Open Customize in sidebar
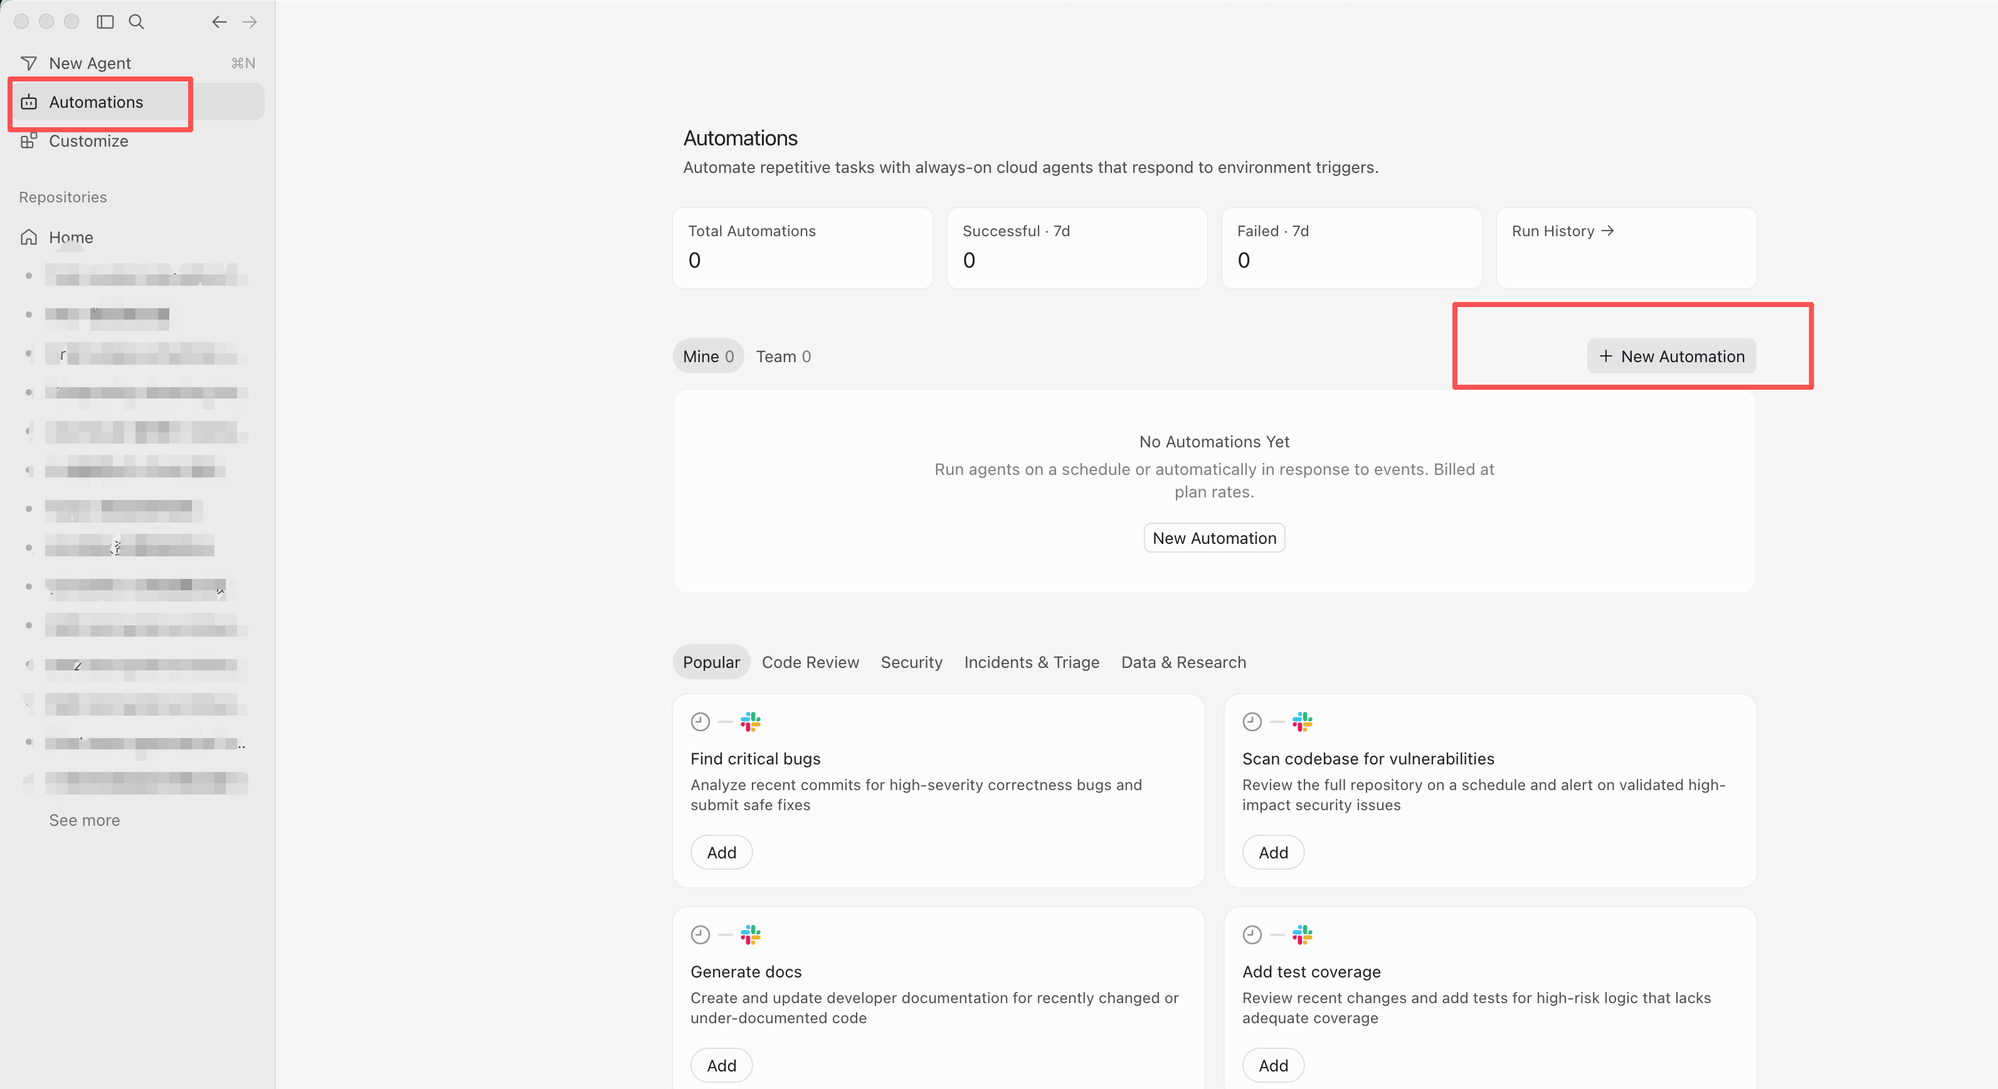The image size is (1998, 1089). pyautogui.click(x=137, y=140)
